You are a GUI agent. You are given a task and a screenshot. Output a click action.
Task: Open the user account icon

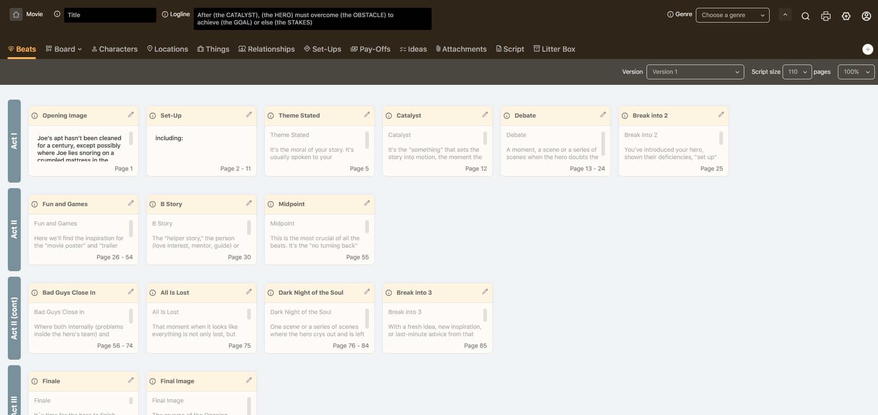pyautogui.click(x=866, y=16)
